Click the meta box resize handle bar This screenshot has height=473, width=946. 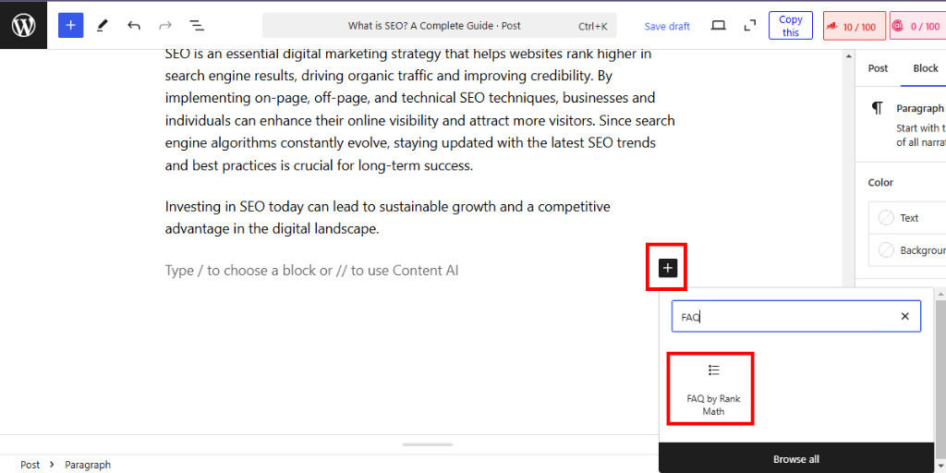[427, 444]
